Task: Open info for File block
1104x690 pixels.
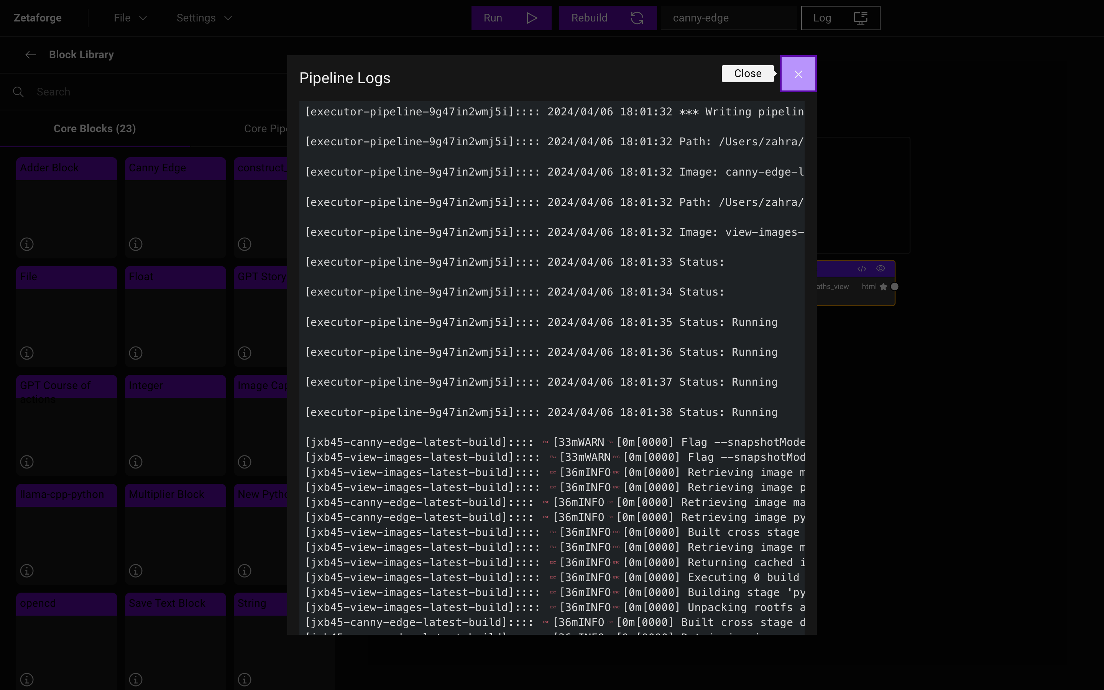Action: pyautogui.click(x=27, y=353)
